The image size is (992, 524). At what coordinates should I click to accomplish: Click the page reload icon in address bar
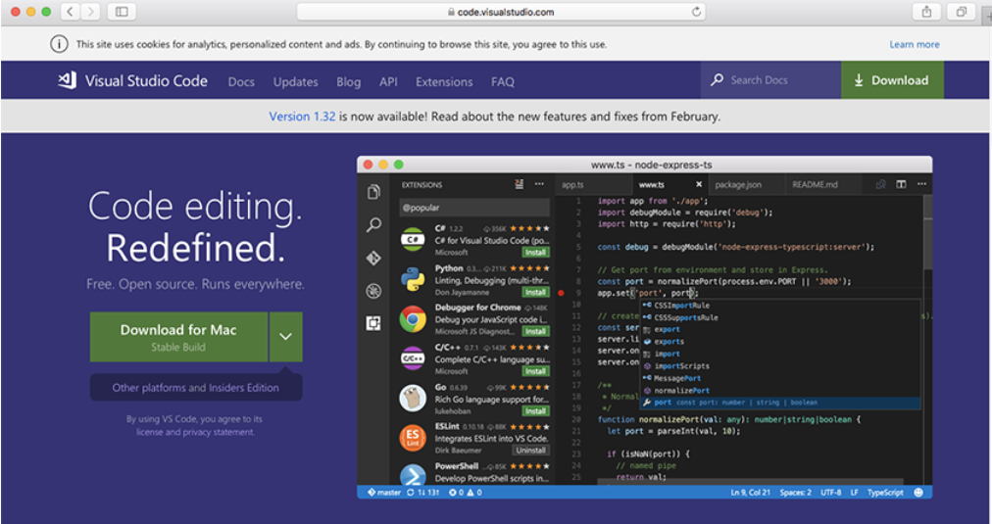point(697,12)
